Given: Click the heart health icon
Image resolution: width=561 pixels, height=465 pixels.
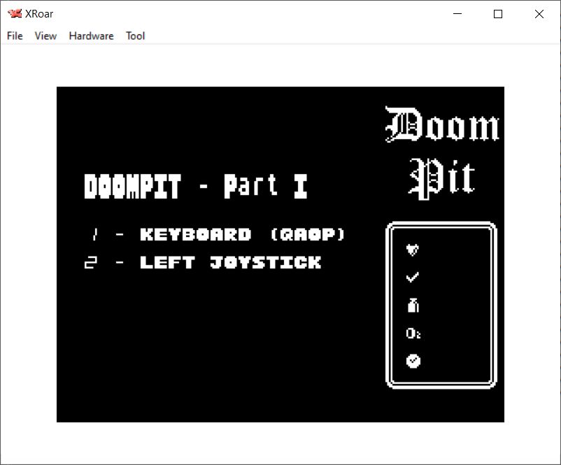Looking at the screenshot, I should tap(413, 250).
